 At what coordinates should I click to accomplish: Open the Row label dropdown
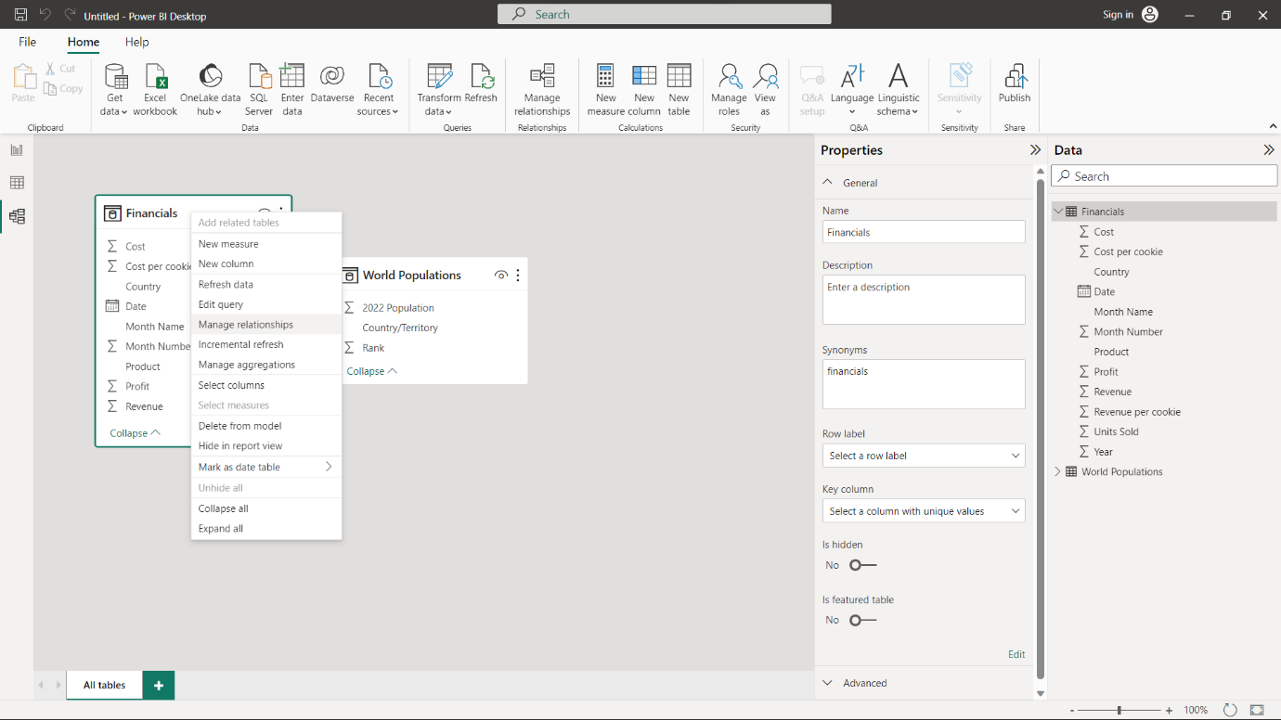[924, 456]
